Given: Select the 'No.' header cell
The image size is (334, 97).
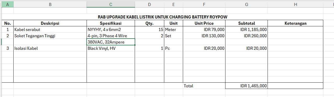Looking at the screenshot, I should click(x=7, y=23).
